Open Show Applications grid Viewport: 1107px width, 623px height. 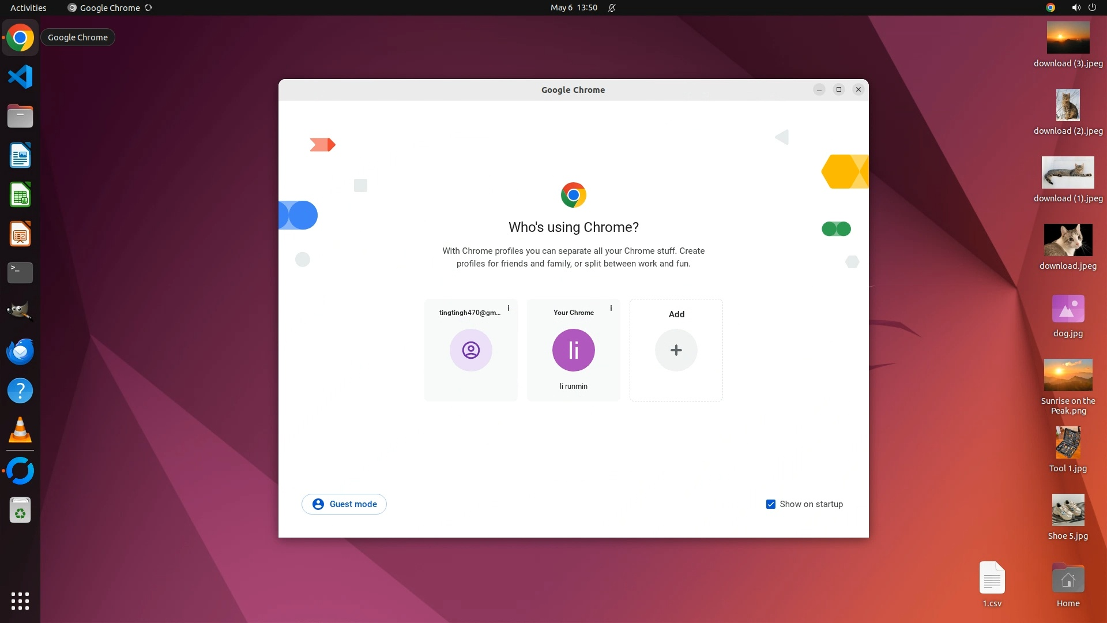(x=20, y=601)
